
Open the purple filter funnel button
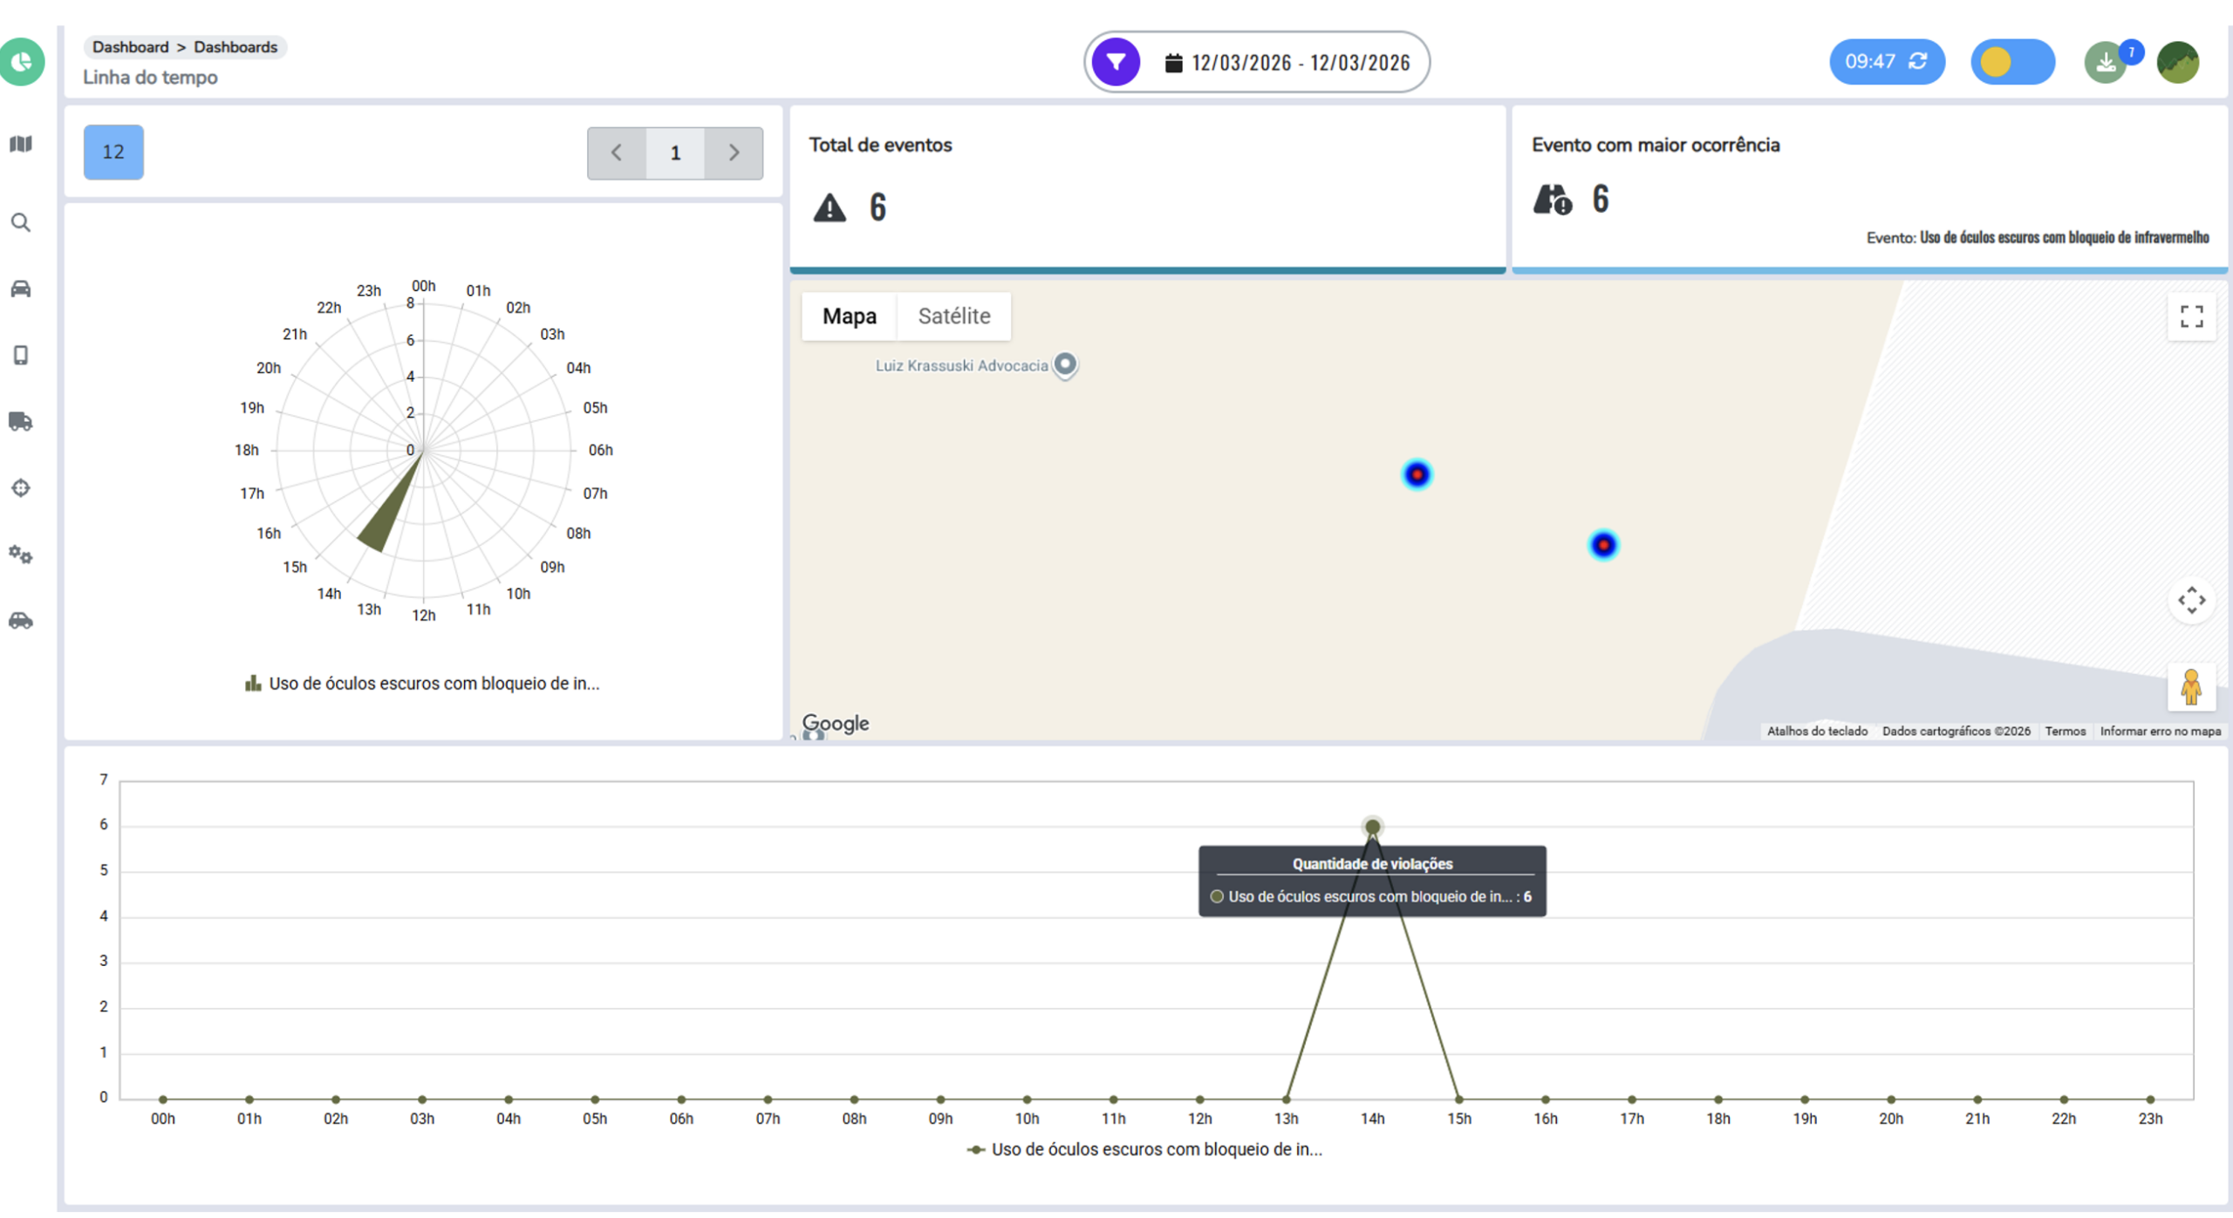1116,62
